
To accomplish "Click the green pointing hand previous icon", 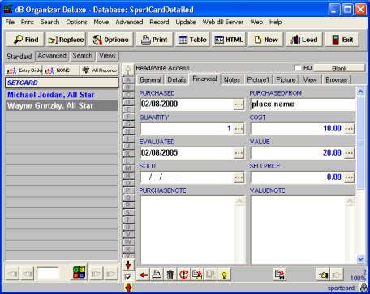I will click(324, 275).
